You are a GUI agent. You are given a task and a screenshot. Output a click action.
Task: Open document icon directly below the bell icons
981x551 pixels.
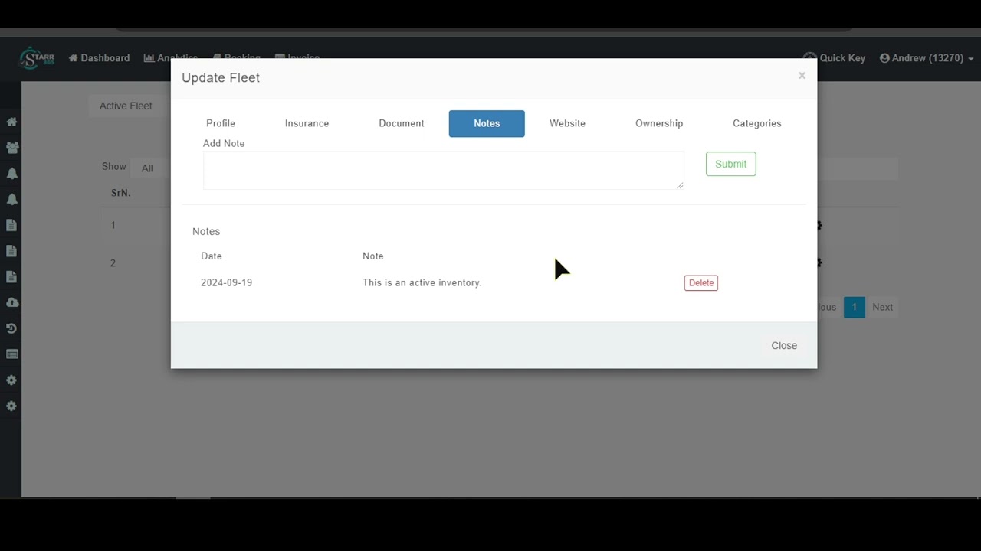point(11,225)
